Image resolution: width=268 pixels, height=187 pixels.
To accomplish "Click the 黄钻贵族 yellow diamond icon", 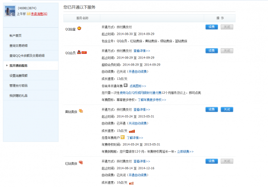I will tap(81, 111).
